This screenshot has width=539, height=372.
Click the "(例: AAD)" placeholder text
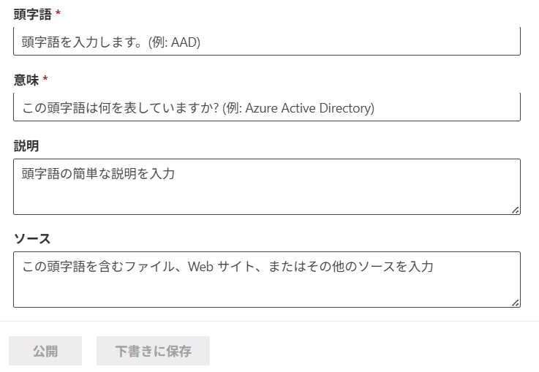(x=174, y=42)
